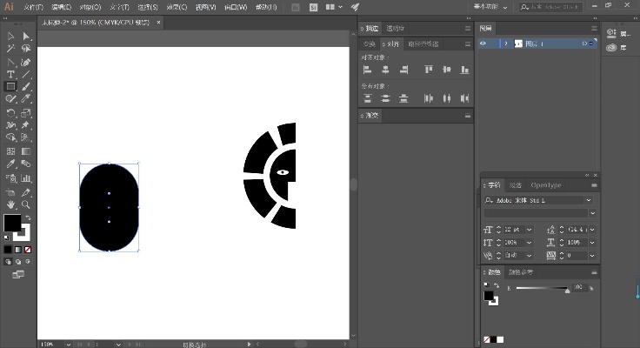Open leading value dropdown

[592, 230]
